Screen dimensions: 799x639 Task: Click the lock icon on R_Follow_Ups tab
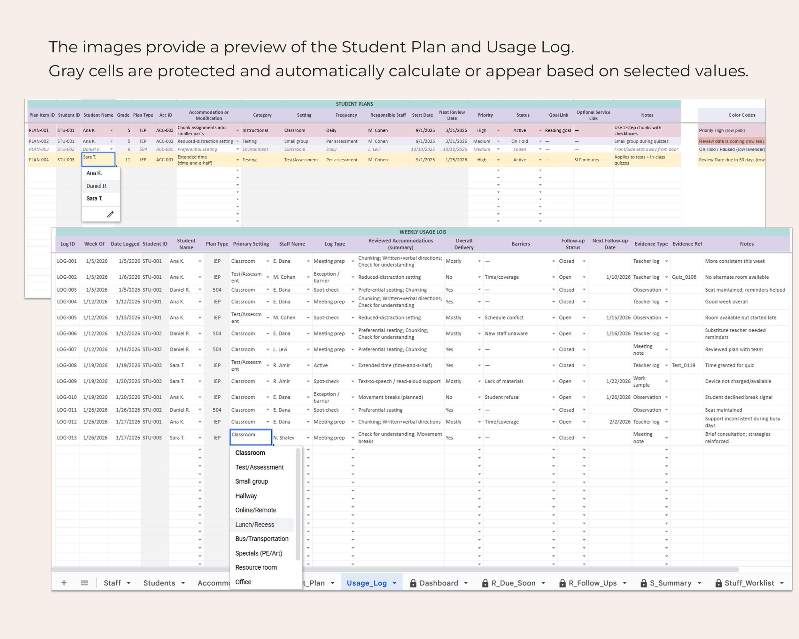[562, 583]
